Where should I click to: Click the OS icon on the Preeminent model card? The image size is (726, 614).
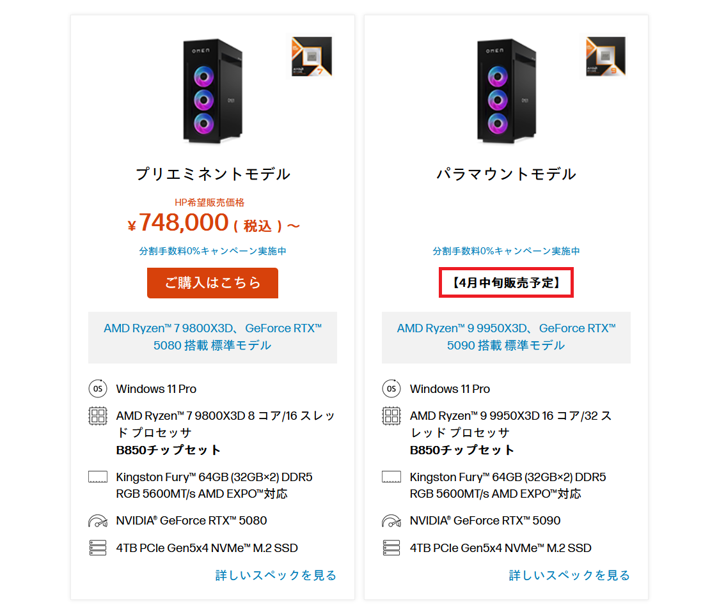point(97,388)
